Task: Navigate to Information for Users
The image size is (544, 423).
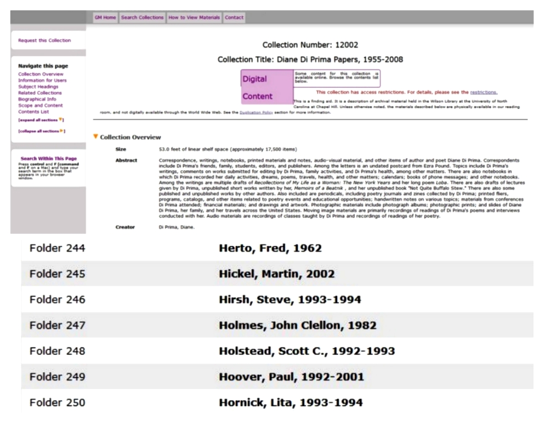Action: coord(42,80)
